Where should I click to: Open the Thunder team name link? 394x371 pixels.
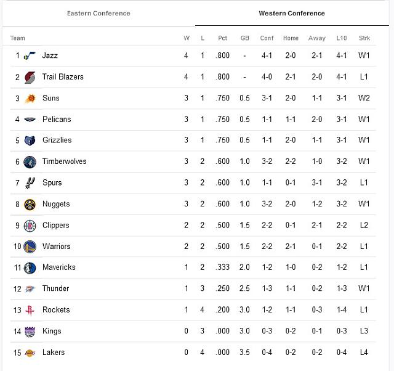click(55, 288)
